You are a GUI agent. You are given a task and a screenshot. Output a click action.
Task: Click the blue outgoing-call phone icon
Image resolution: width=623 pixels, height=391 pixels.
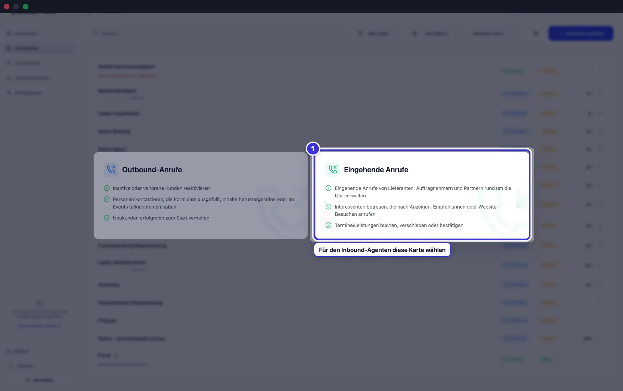tap(111, 170)
